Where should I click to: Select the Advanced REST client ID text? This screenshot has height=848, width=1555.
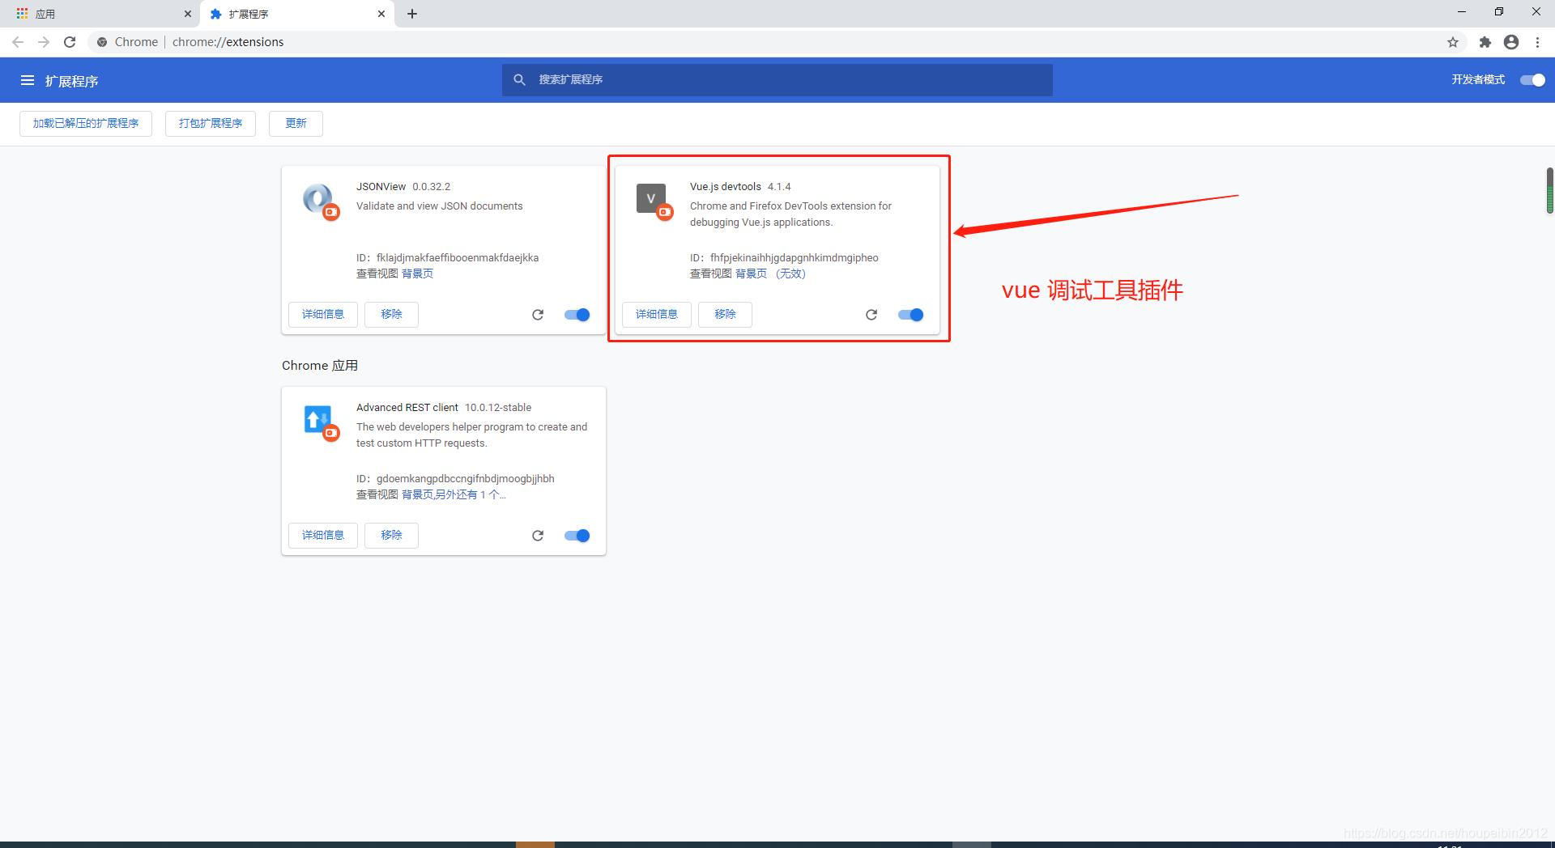[x=455, y=479]
